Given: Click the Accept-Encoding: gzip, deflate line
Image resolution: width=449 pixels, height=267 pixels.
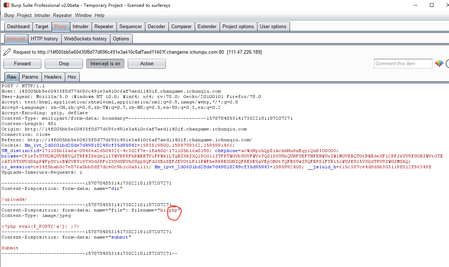Looking at the screenshot, I should (x=45, y=113).
